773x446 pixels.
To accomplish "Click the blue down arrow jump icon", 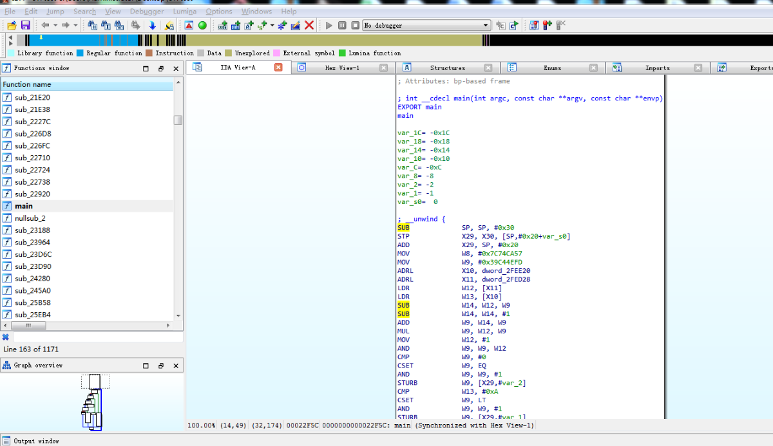I will pyautogui.click(x=152, y=25).
